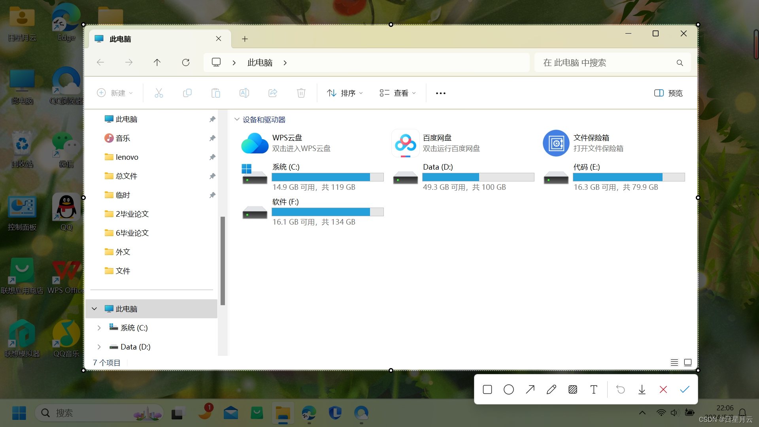
Task: Switch to large thumbnails view icon
Action: click(688, 363)
